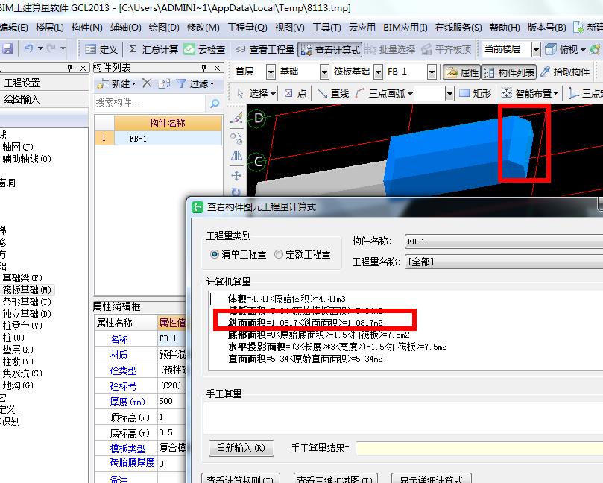Image resolution: width=603 pixels, height=483 pixels.
Task: Select the 直线 line drawing tool
Action: click(x=334, y=93)
